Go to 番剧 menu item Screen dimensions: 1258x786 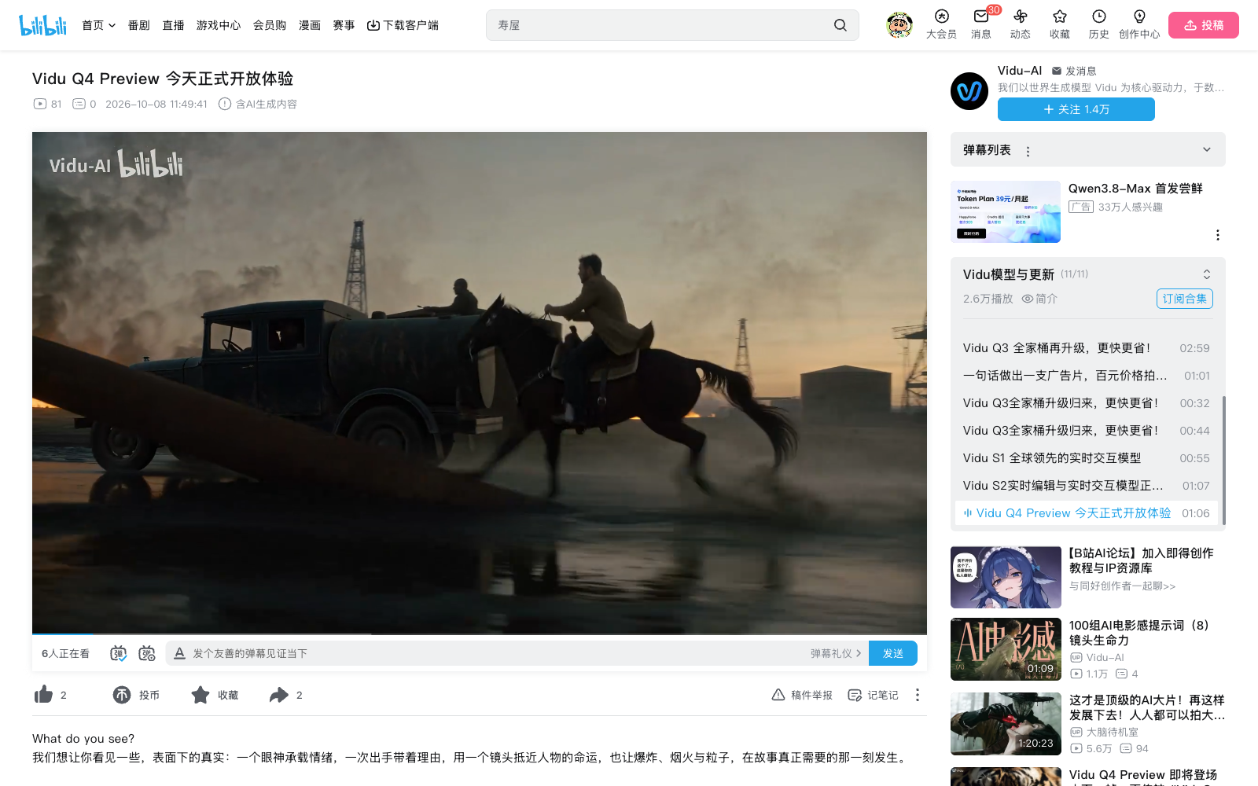[x=139, y=25]
